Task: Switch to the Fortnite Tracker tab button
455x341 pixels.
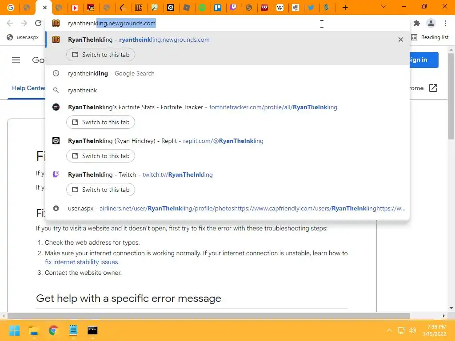Action: pos(100,122)
